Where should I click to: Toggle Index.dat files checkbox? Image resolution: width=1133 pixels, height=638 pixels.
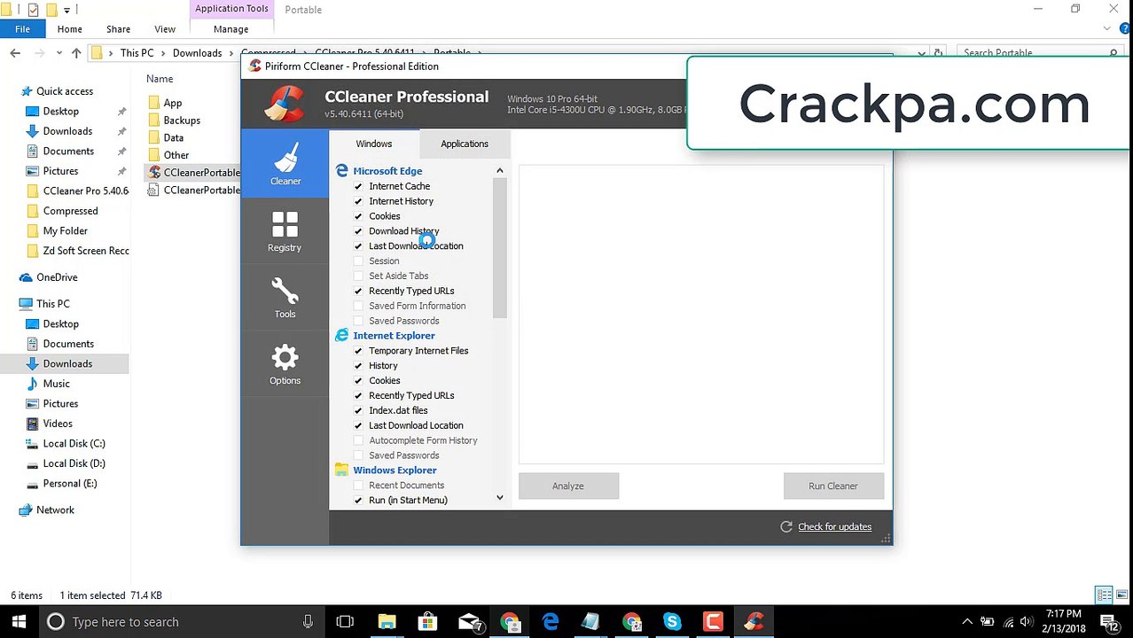click(x=358, y=410)
